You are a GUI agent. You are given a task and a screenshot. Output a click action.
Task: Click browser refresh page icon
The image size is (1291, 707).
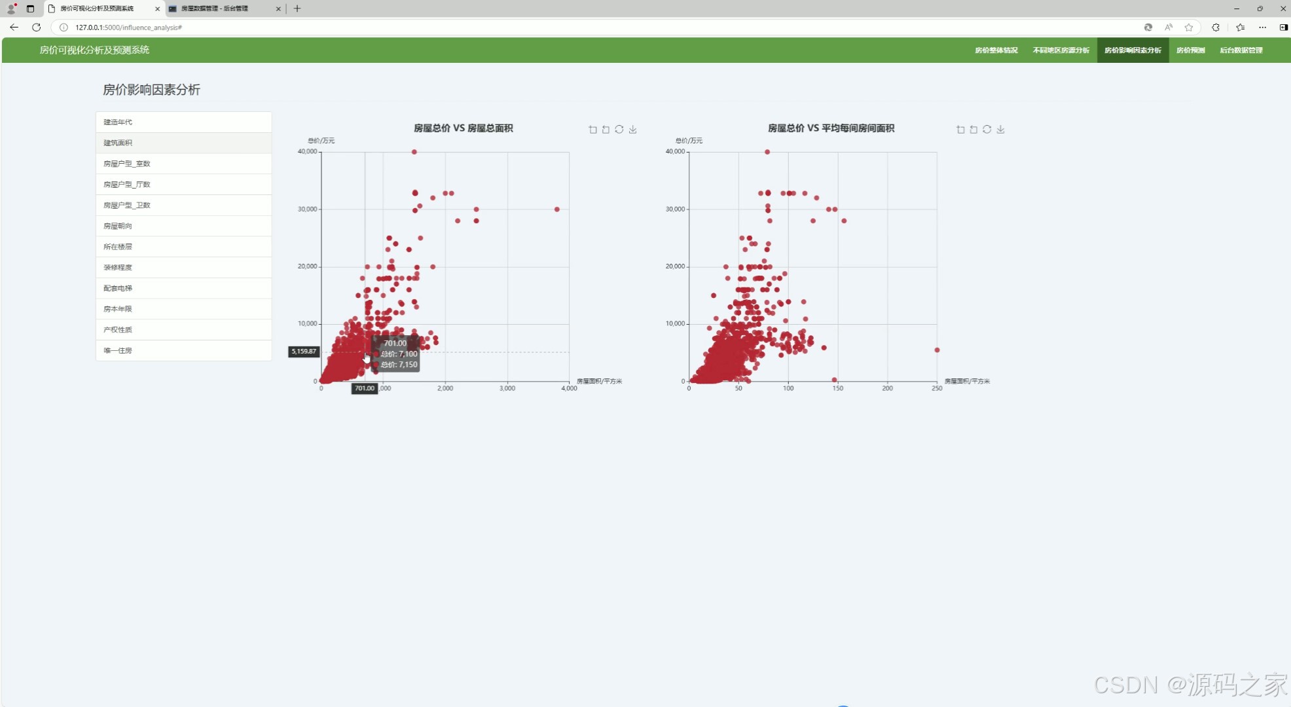click(x=37, y=27)
